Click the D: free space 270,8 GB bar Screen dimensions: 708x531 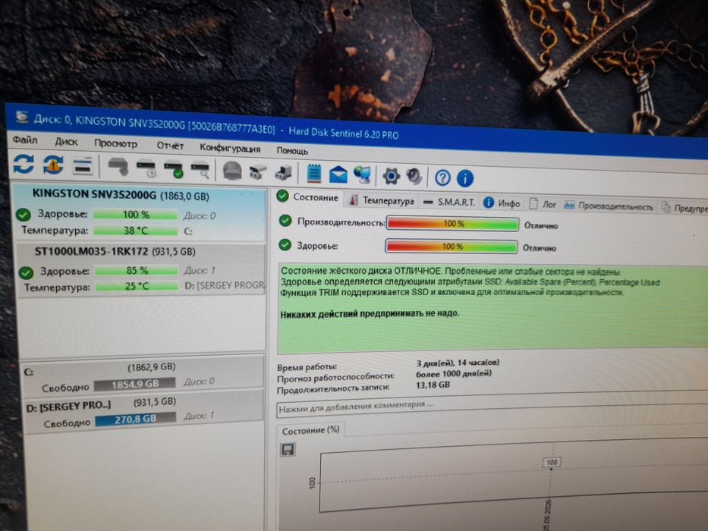tap(136, 419)
